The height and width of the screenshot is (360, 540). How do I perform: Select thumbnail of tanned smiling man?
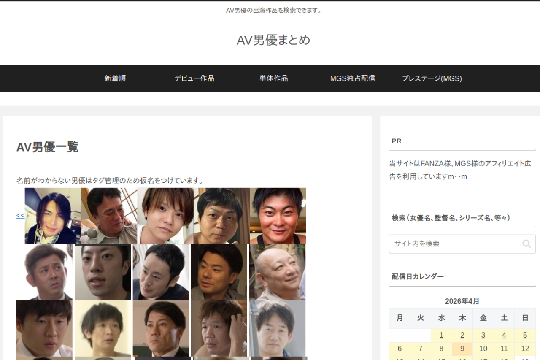tap(278, 216)
